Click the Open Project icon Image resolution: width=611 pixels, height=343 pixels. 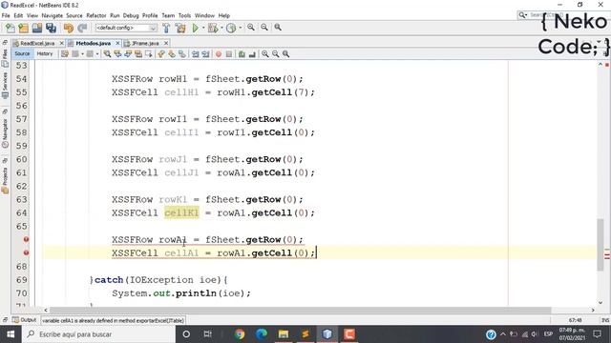tap(37, 28)
